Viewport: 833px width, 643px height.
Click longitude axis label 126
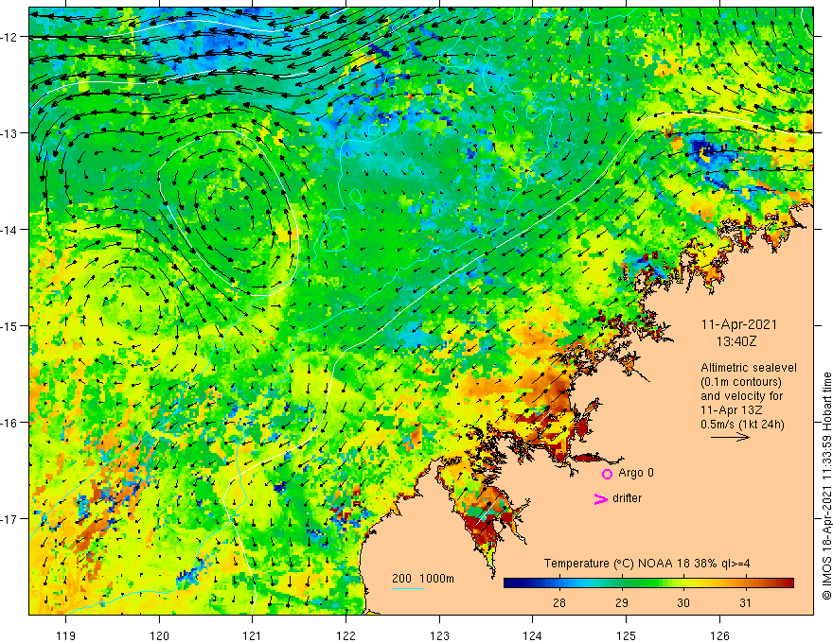coord(719,635)
